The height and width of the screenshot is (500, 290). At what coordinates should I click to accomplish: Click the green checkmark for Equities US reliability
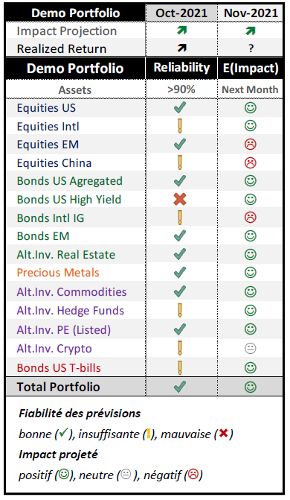(x=180, y=108)
